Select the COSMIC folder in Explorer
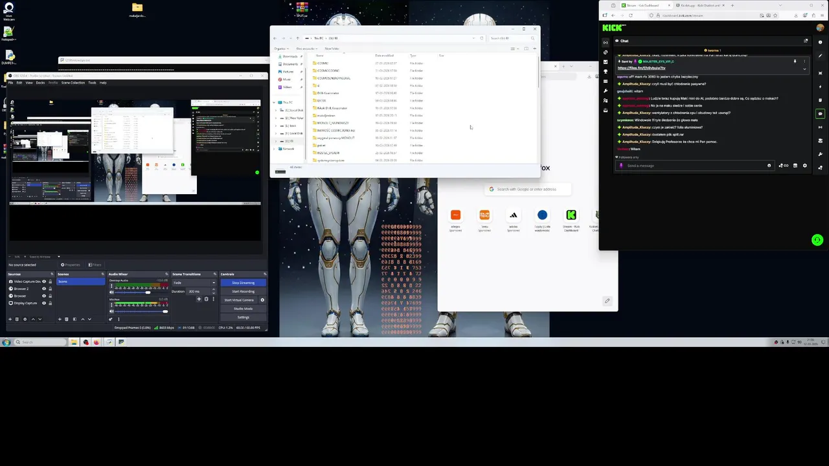 point(323,63)
